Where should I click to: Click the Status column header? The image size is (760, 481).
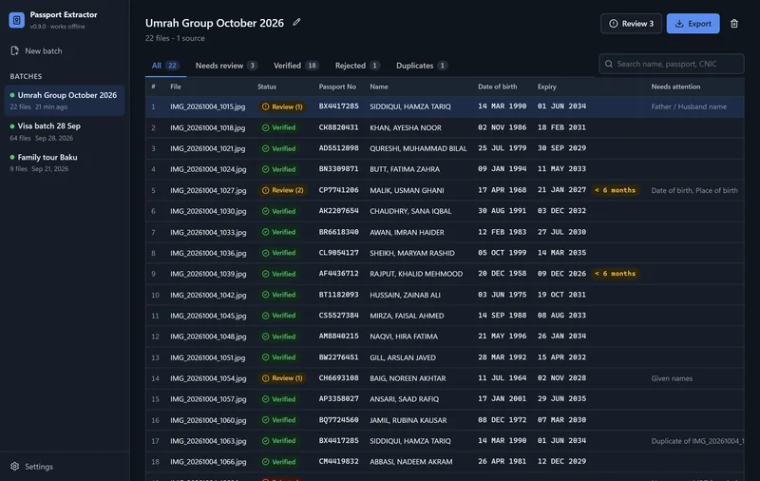(x=267, y=87)
